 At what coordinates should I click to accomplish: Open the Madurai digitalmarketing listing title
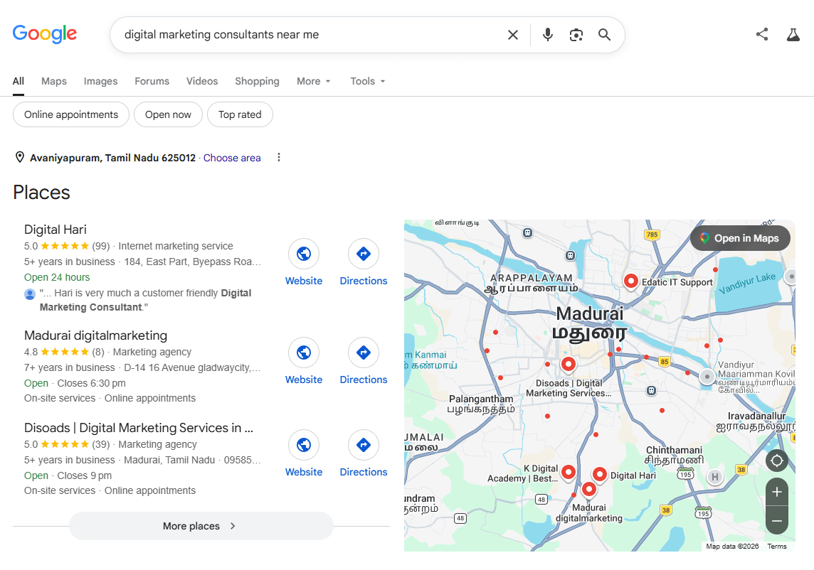click(95, 335)
